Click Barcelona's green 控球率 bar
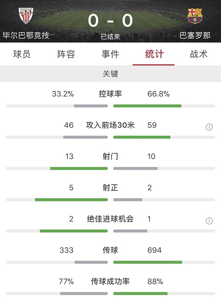 coord(147,106)
